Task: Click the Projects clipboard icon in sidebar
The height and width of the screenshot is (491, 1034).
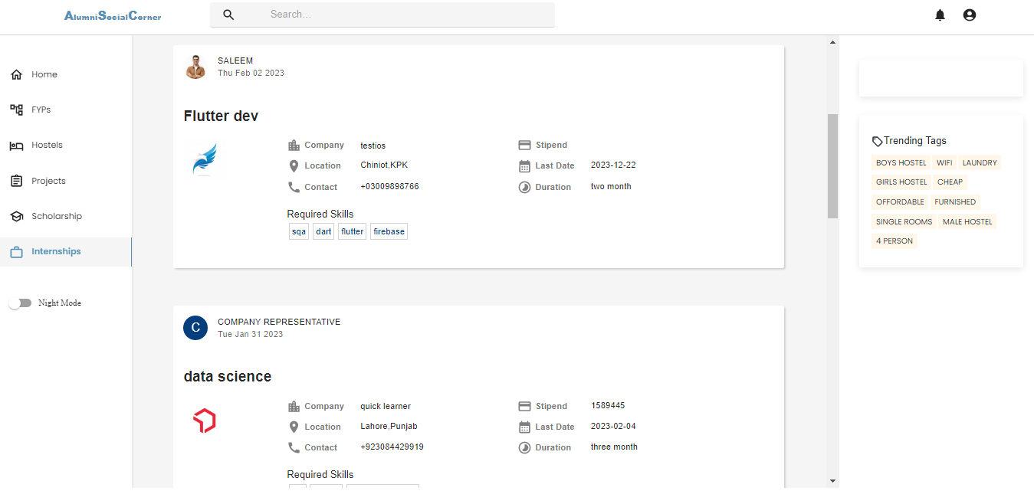Action: 16,181
